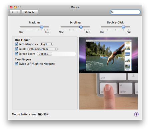Screen dimensions: 150x131
Task: Turn off the Screen Zoom checkbox
Action: tap(16, 54)
